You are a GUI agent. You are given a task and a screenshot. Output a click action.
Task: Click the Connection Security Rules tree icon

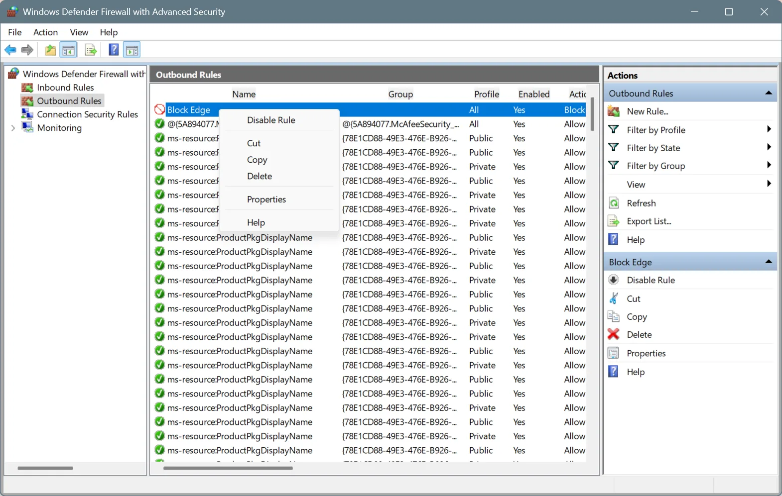tap(27, 114)
